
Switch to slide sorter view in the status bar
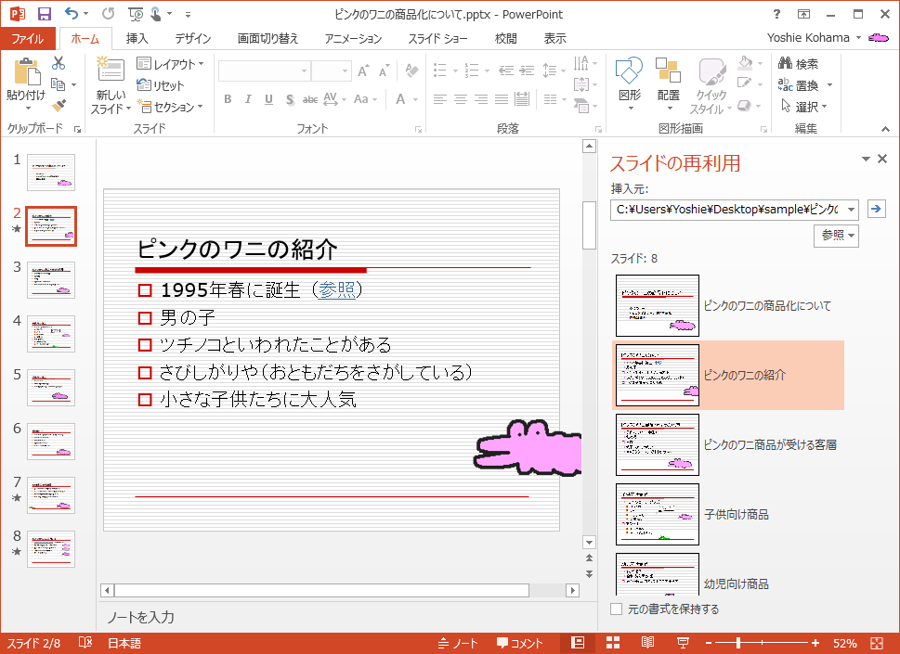point(613,643)
